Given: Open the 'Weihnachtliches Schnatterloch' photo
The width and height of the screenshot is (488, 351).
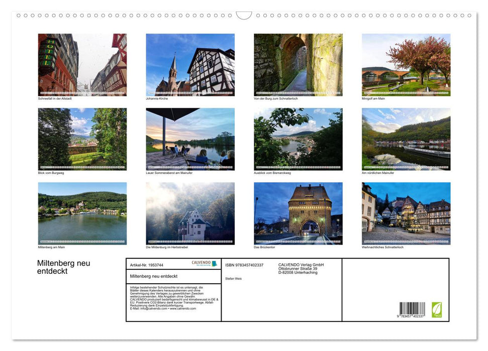Looking at the screenshot, I should click(x=406, y=214).
